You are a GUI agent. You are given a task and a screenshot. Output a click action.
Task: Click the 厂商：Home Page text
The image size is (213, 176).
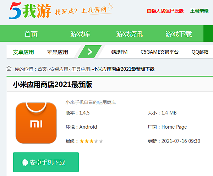(x=167, y=127)
